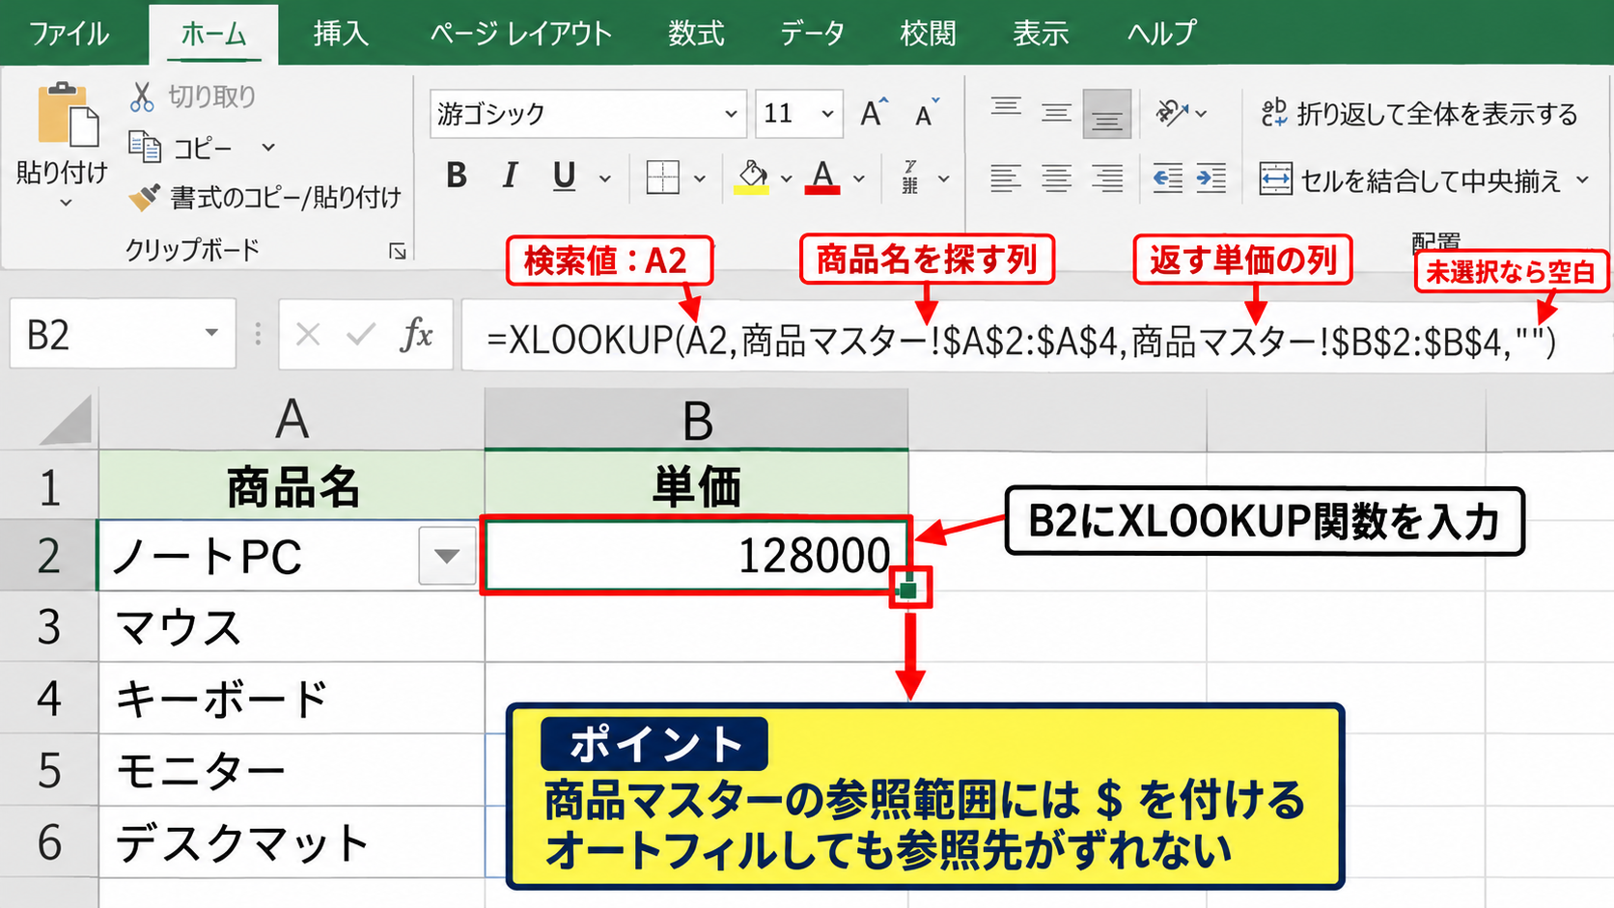Open the ファイル tab

point(70,34)
